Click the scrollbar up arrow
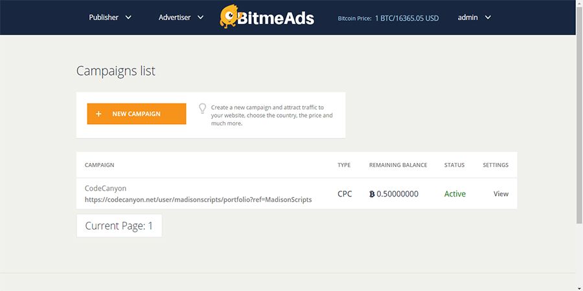 click(578, 4)
